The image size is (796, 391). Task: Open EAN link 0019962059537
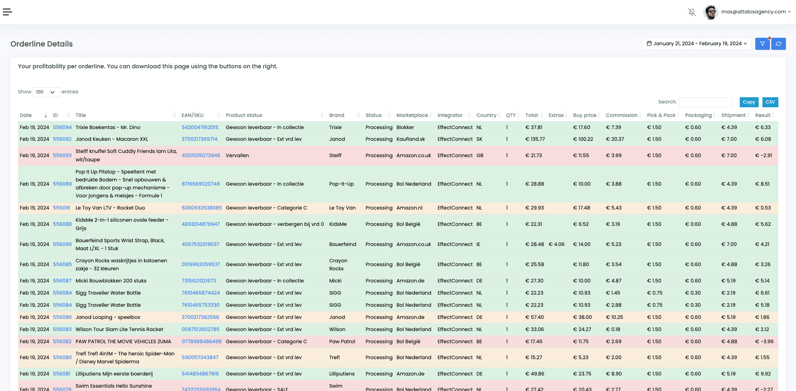pyautogui.click(x=201, y=264)
